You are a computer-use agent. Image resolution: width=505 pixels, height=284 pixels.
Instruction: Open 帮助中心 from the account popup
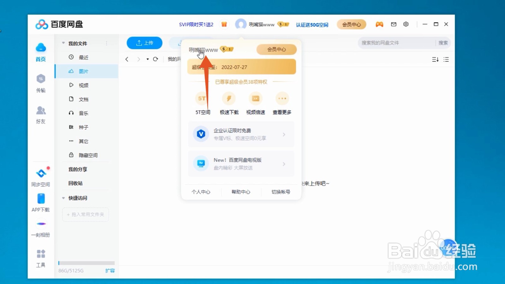[x=241, y=192]
